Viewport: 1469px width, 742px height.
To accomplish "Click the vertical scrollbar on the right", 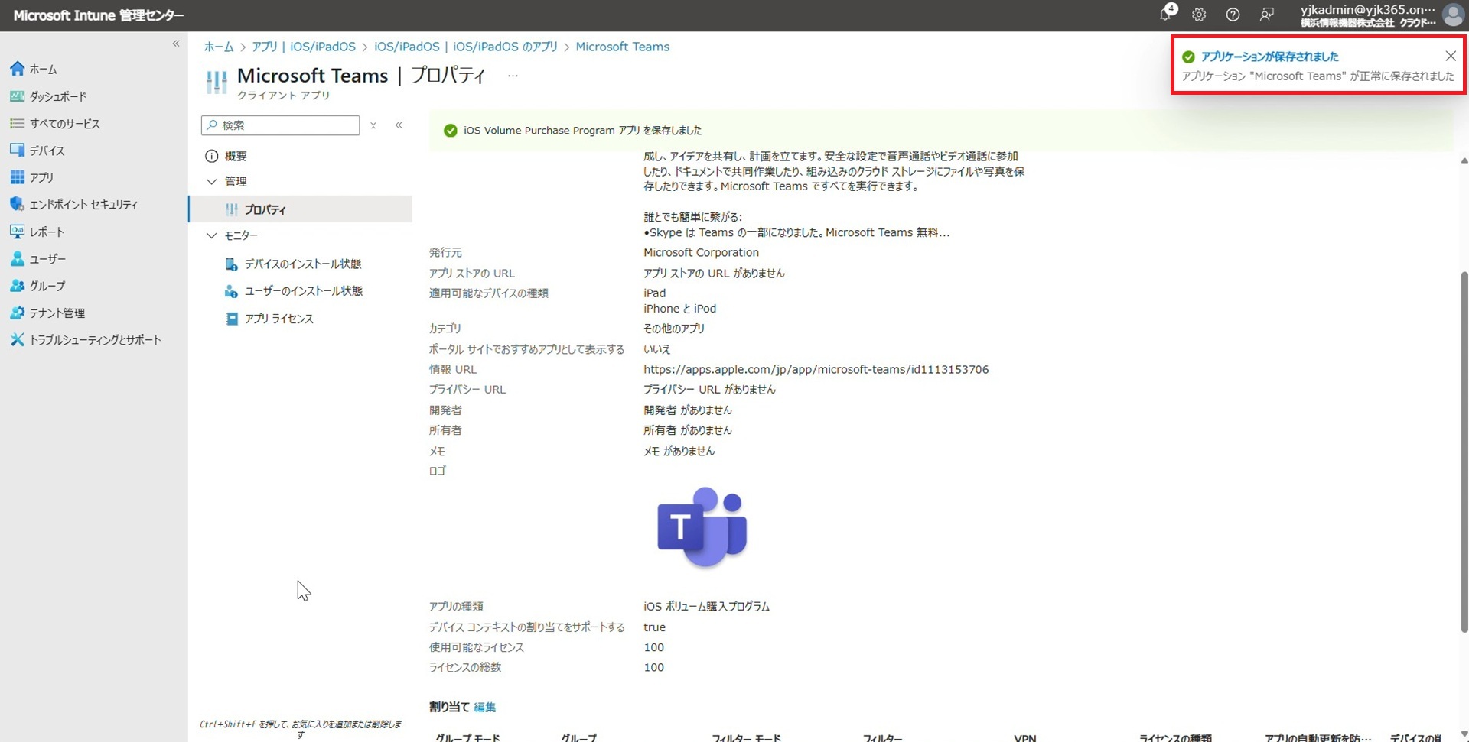I will point(1464,451).
